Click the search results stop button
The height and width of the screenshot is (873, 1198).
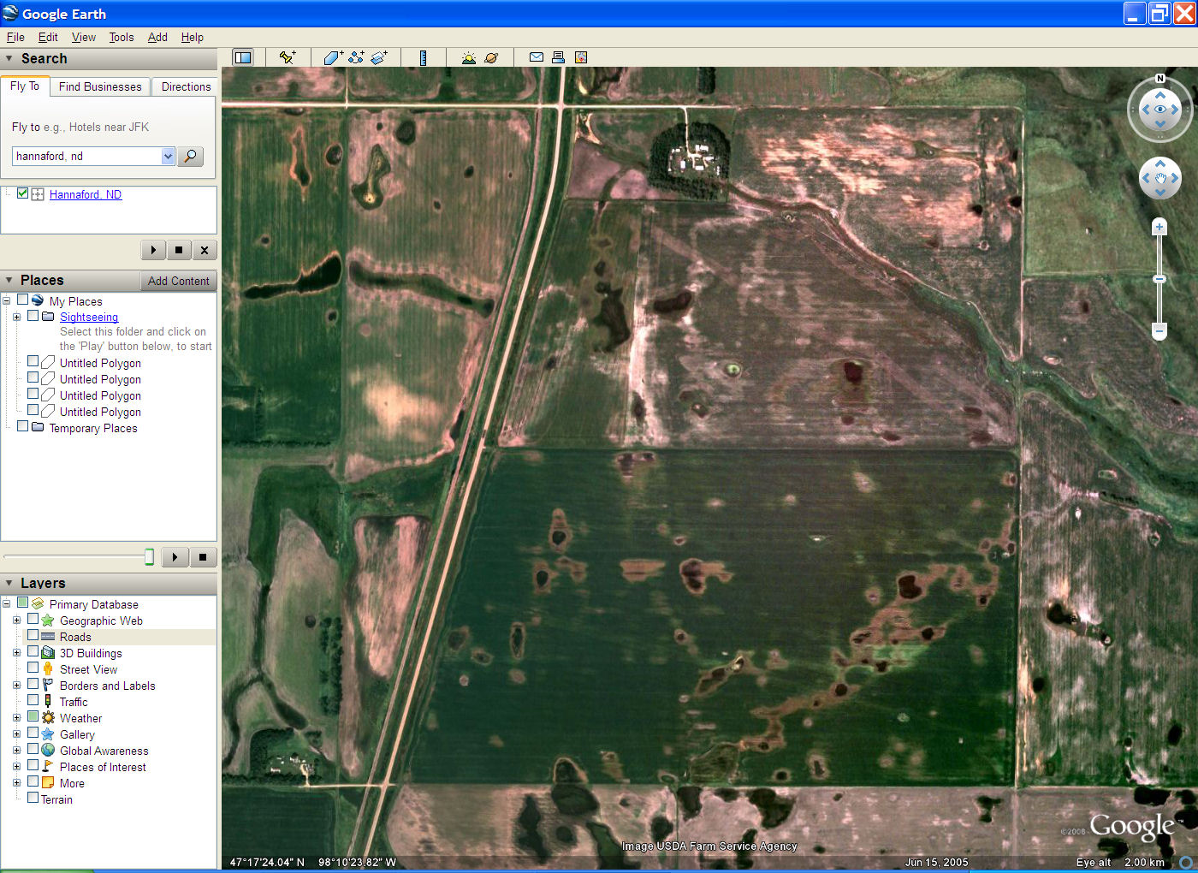178,250
